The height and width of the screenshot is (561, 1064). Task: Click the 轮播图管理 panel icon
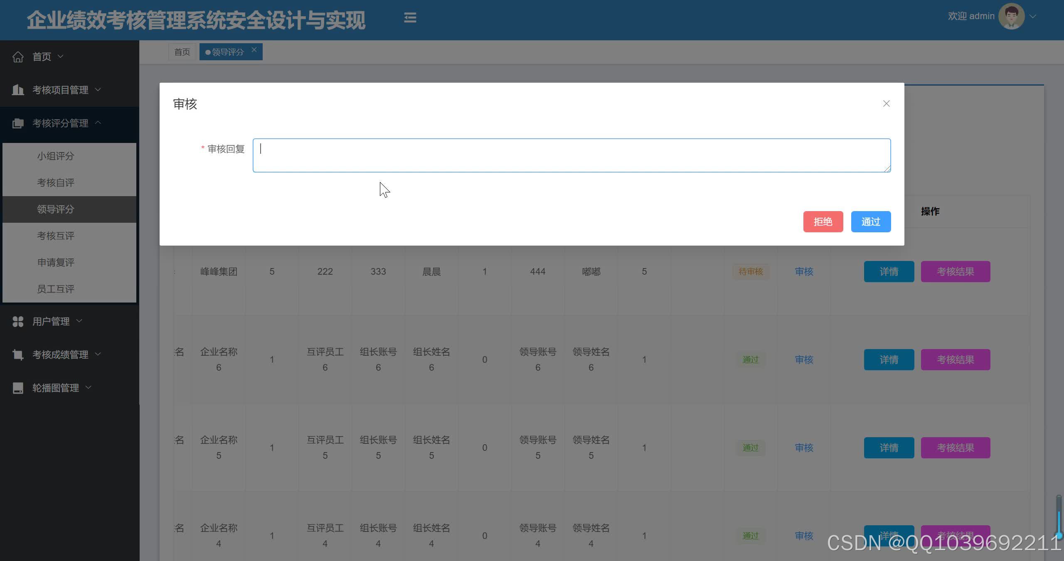point(18,388)
